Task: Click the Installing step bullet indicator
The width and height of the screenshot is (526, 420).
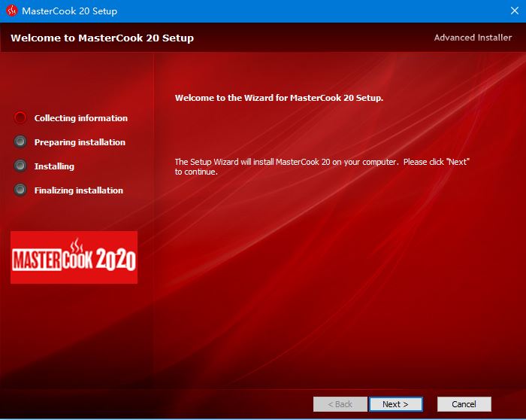Action: click(x=20, y=166)
